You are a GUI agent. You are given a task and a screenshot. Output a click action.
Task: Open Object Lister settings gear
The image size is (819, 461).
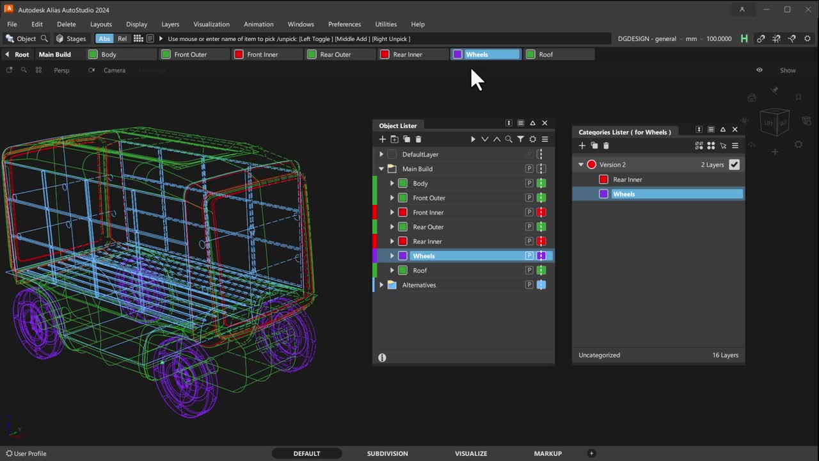click(x=532, y=139)
